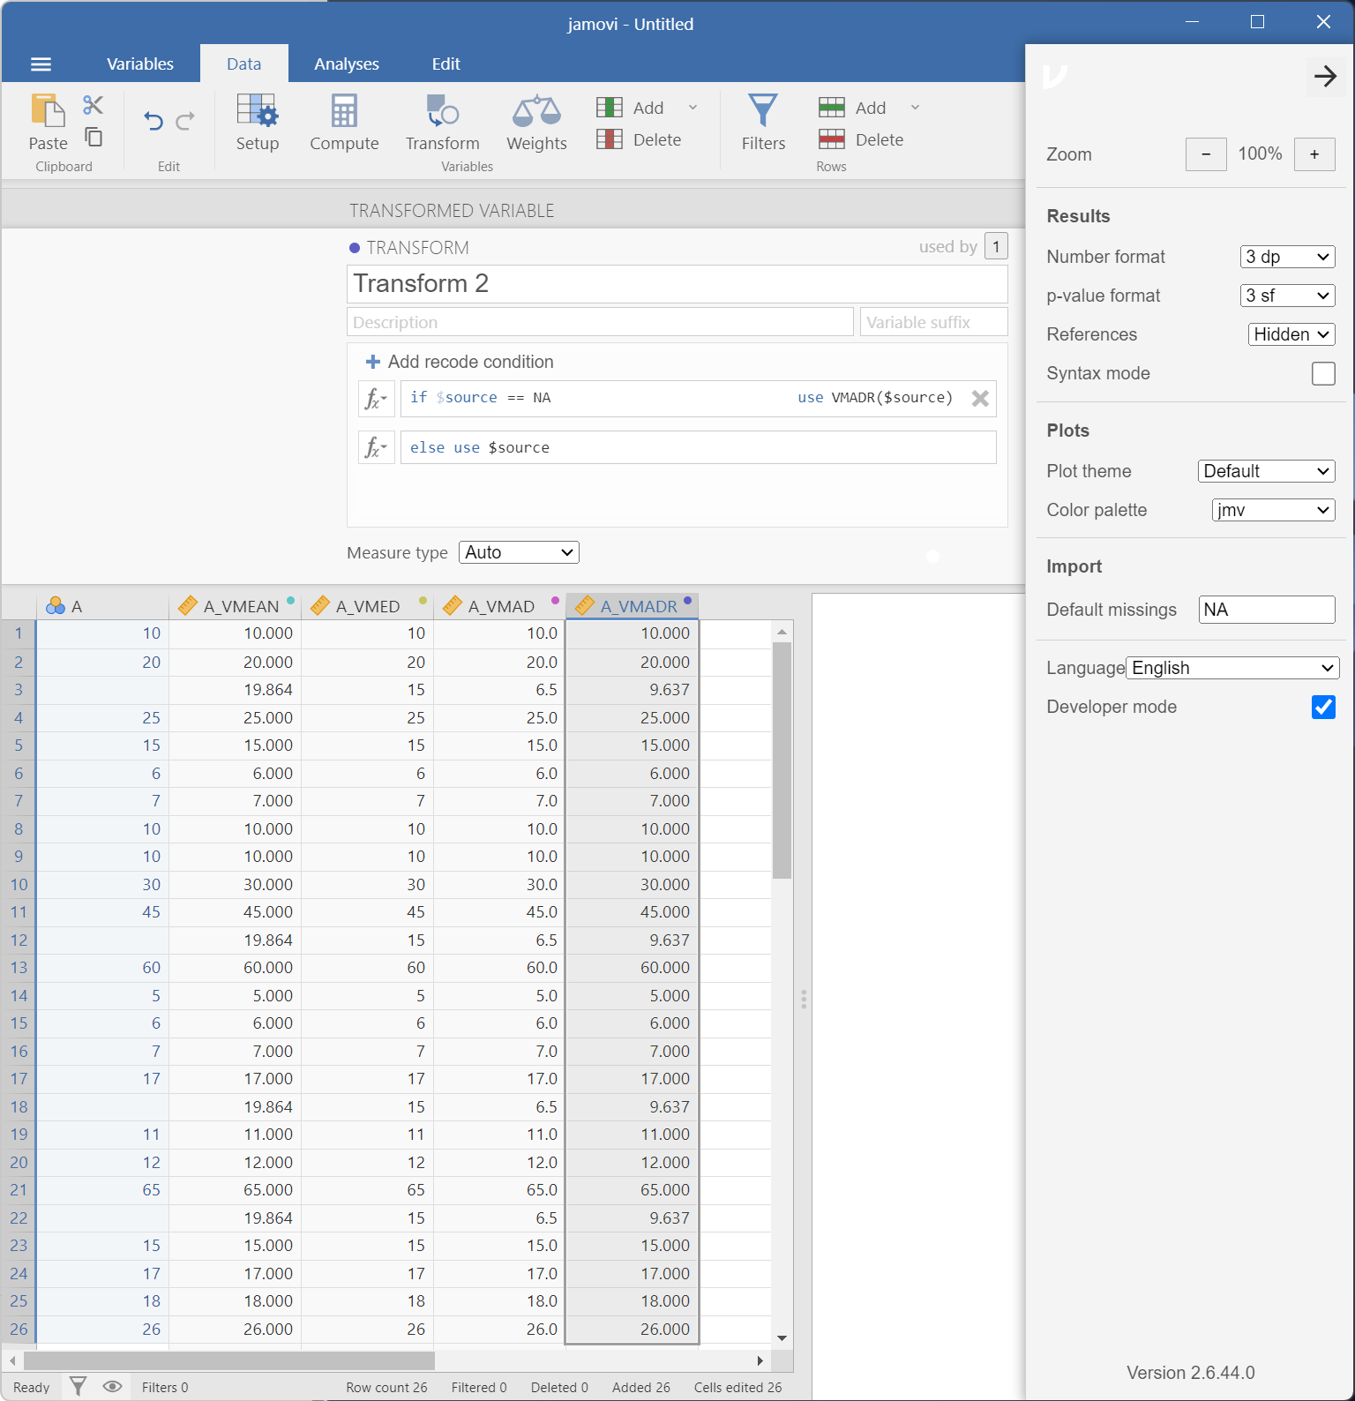The height and width of the screenshot is (1401, 1355).
Task: Click the 19.864 cell in row 12
Action: point(235,940)
